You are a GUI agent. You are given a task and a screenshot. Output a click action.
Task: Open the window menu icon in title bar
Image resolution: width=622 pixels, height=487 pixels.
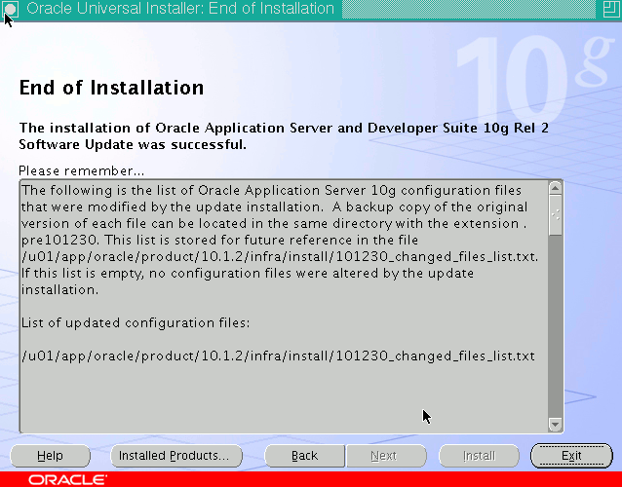(x=11, y=9)
